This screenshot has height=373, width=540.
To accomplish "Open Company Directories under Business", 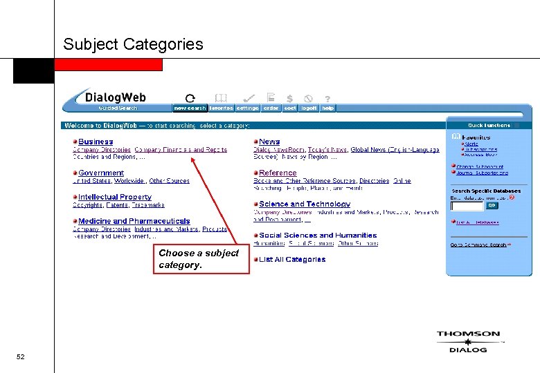I will click(x=102, y=150).
